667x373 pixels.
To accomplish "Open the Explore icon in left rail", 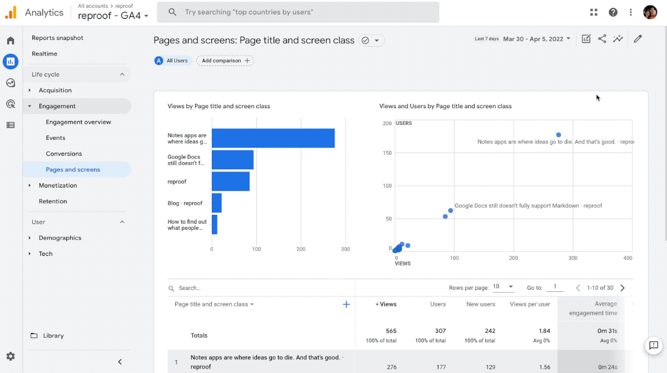I will click(11, 83).
